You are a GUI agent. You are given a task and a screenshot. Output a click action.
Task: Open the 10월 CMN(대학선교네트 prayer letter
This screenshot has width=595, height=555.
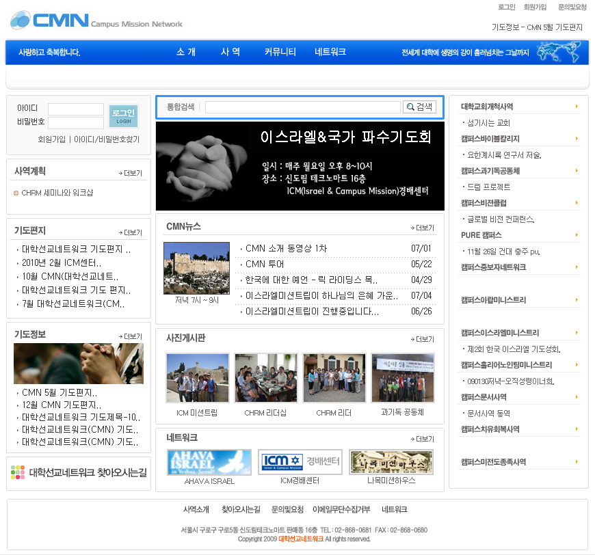70,277
